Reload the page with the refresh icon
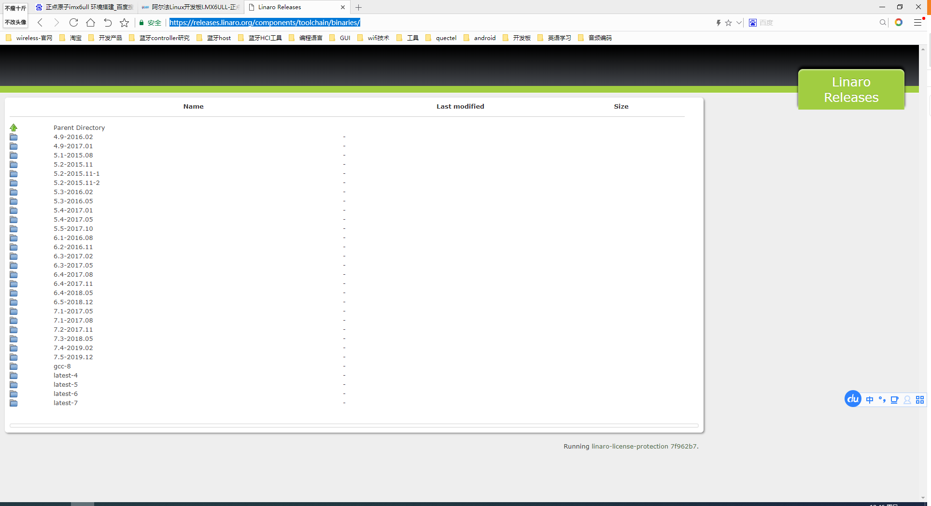The height and width of the screenshot is (506, 931). tap(73, 23)
